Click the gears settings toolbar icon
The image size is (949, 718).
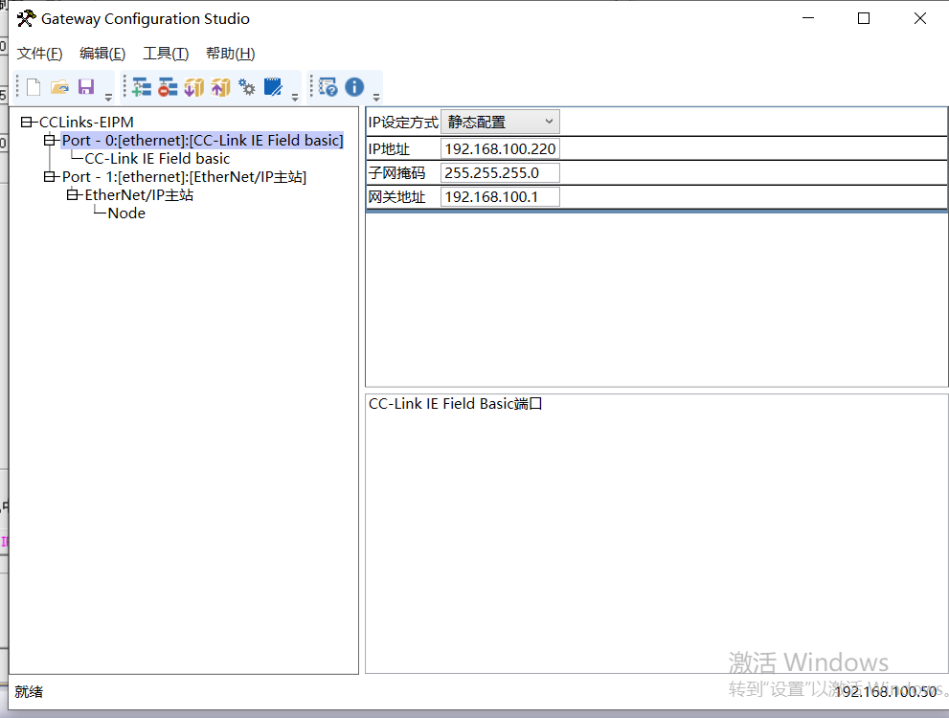(247, 87)
